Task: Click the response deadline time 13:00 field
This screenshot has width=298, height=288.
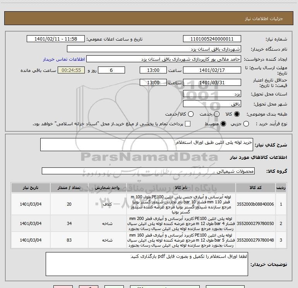Action: tap(153, 70)
